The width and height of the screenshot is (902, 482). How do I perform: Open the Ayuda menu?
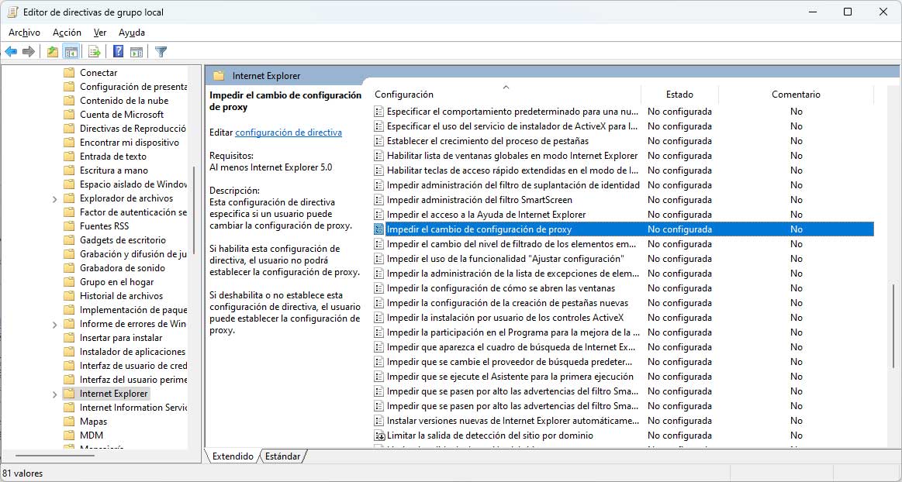pos(132,33)
